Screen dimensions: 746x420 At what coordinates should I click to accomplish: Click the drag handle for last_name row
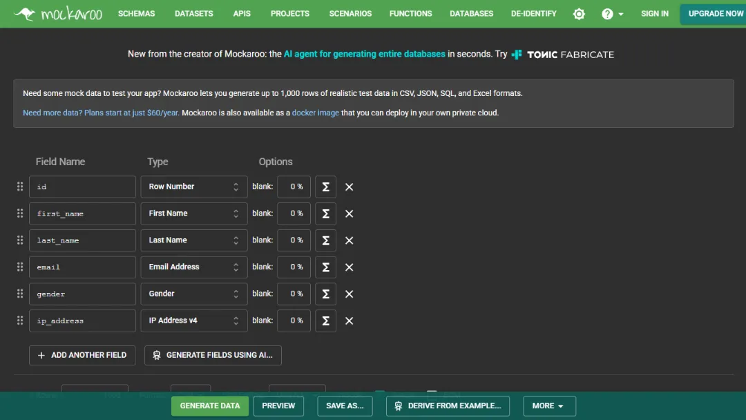pyautogui.click(x=20, y=240)
